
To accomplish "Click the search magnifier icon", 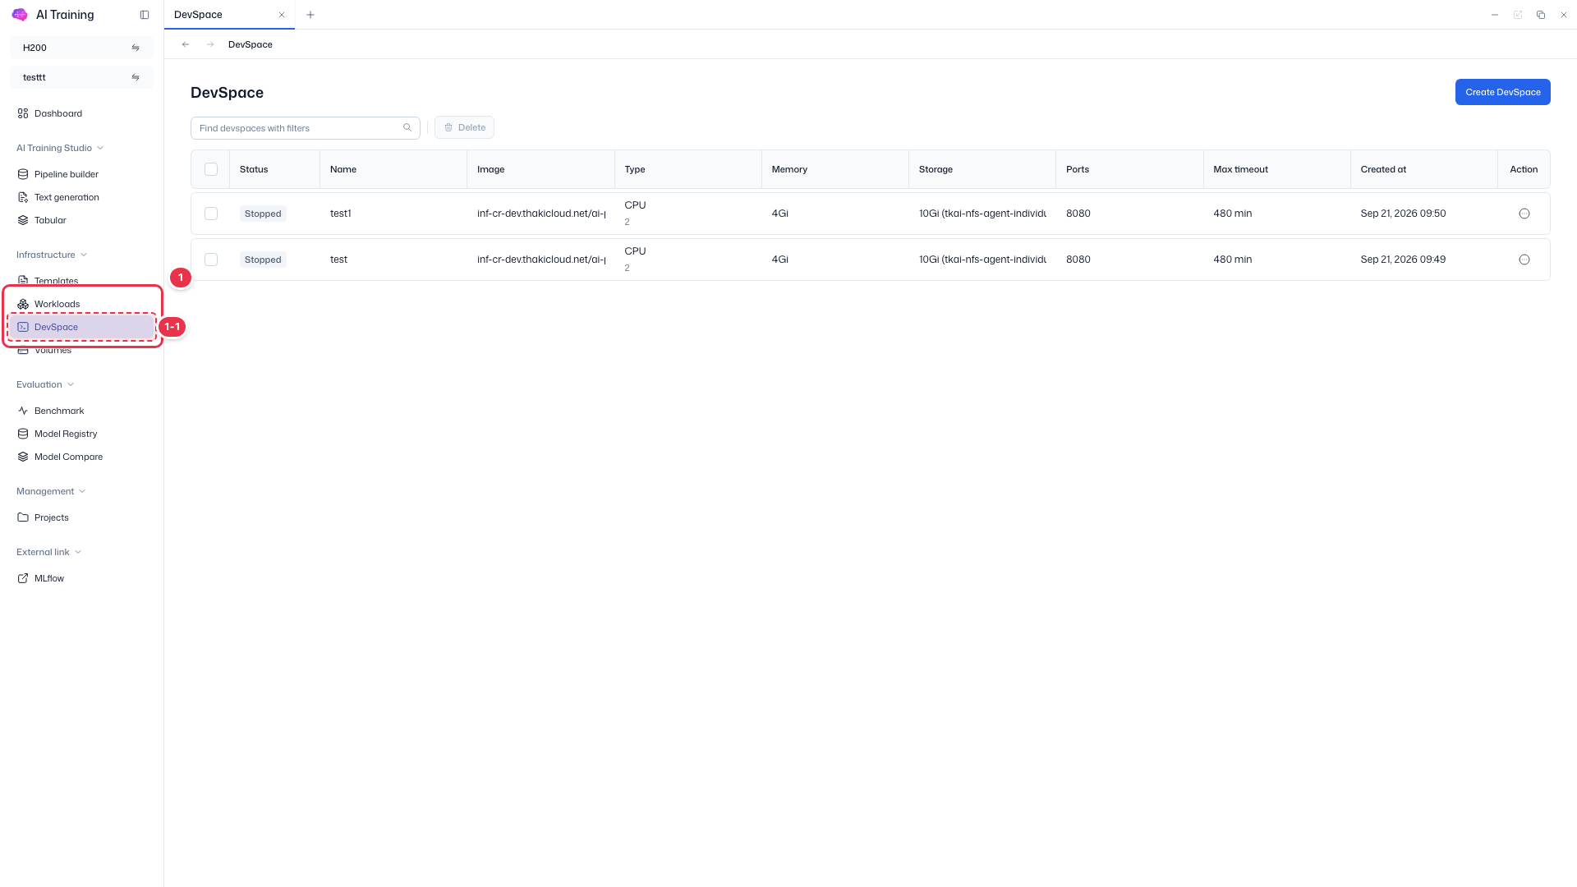I will coord(407,127).
